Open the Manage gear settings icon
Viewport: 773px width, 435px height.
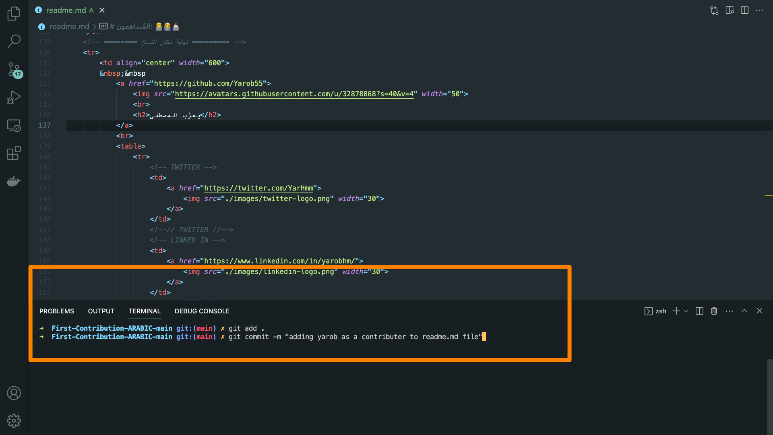tap(14, 421)
